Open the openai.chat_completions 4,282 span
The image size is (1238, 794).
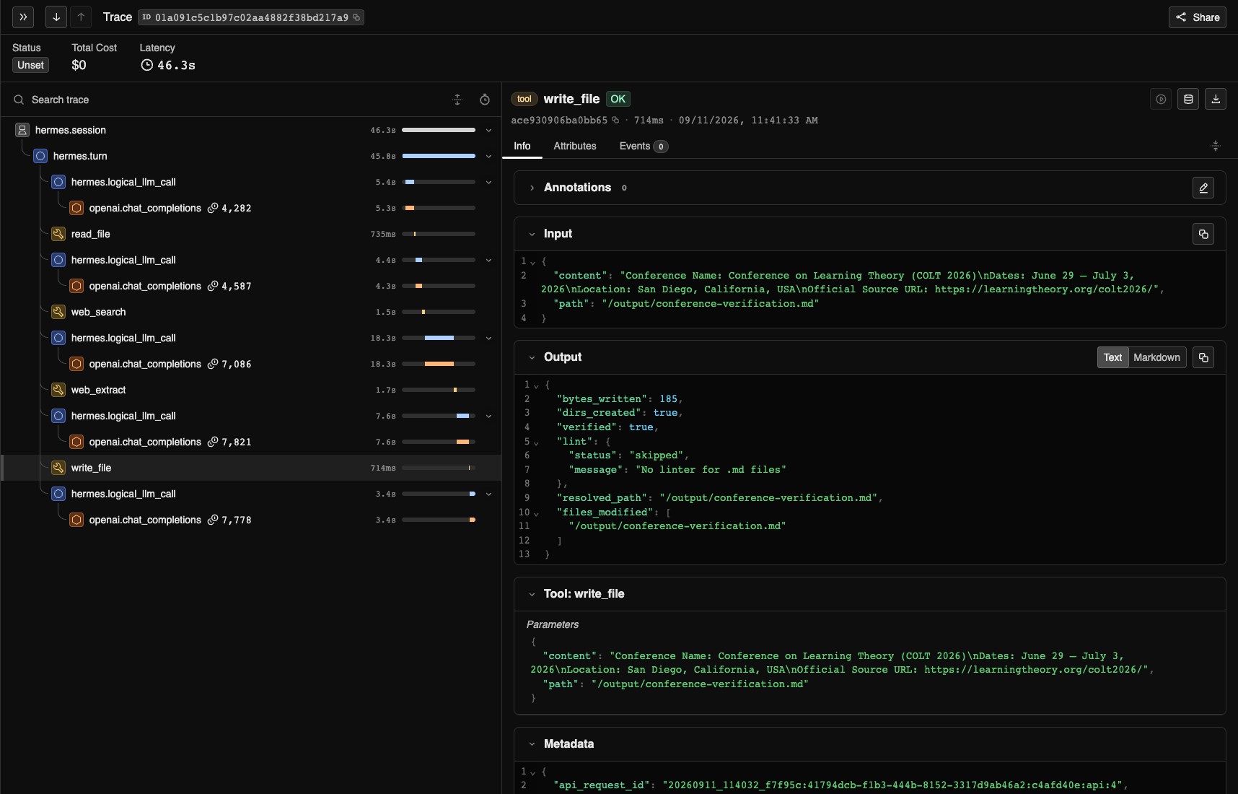(x=251, y=208)
